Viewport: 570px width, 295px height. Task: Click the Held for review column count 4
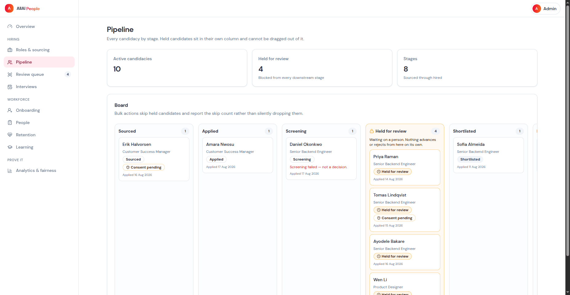click(x=435, y=131)
